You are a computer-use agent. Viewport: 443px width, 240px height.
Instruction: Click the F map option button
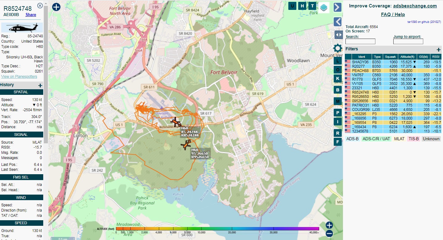pyautogui.click(x=338, y=142)
